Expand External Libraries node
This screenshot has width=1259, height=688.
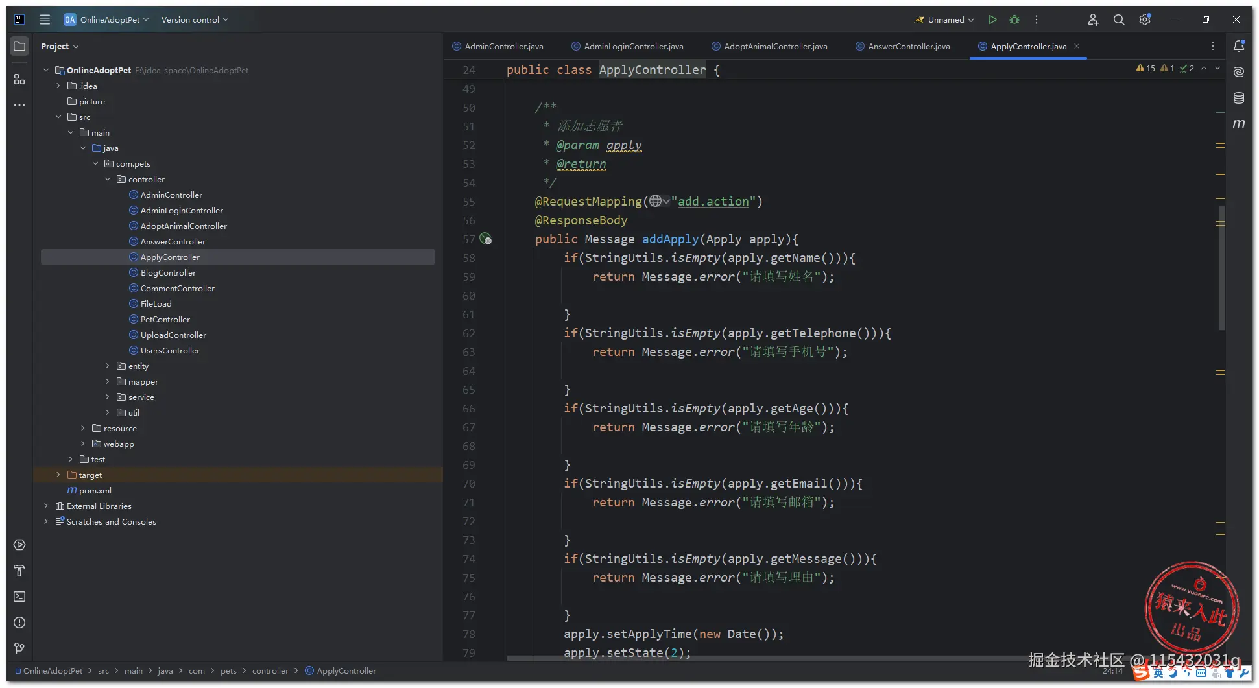pyautogui.click(x=45, y=506)
